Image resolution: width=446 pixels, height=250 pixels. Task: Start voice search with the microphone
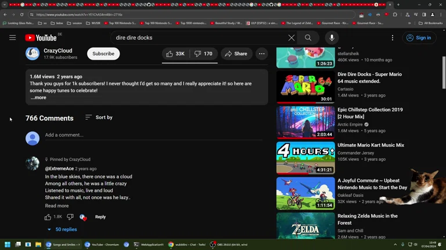pyautogui.click(x=332, y=38)
